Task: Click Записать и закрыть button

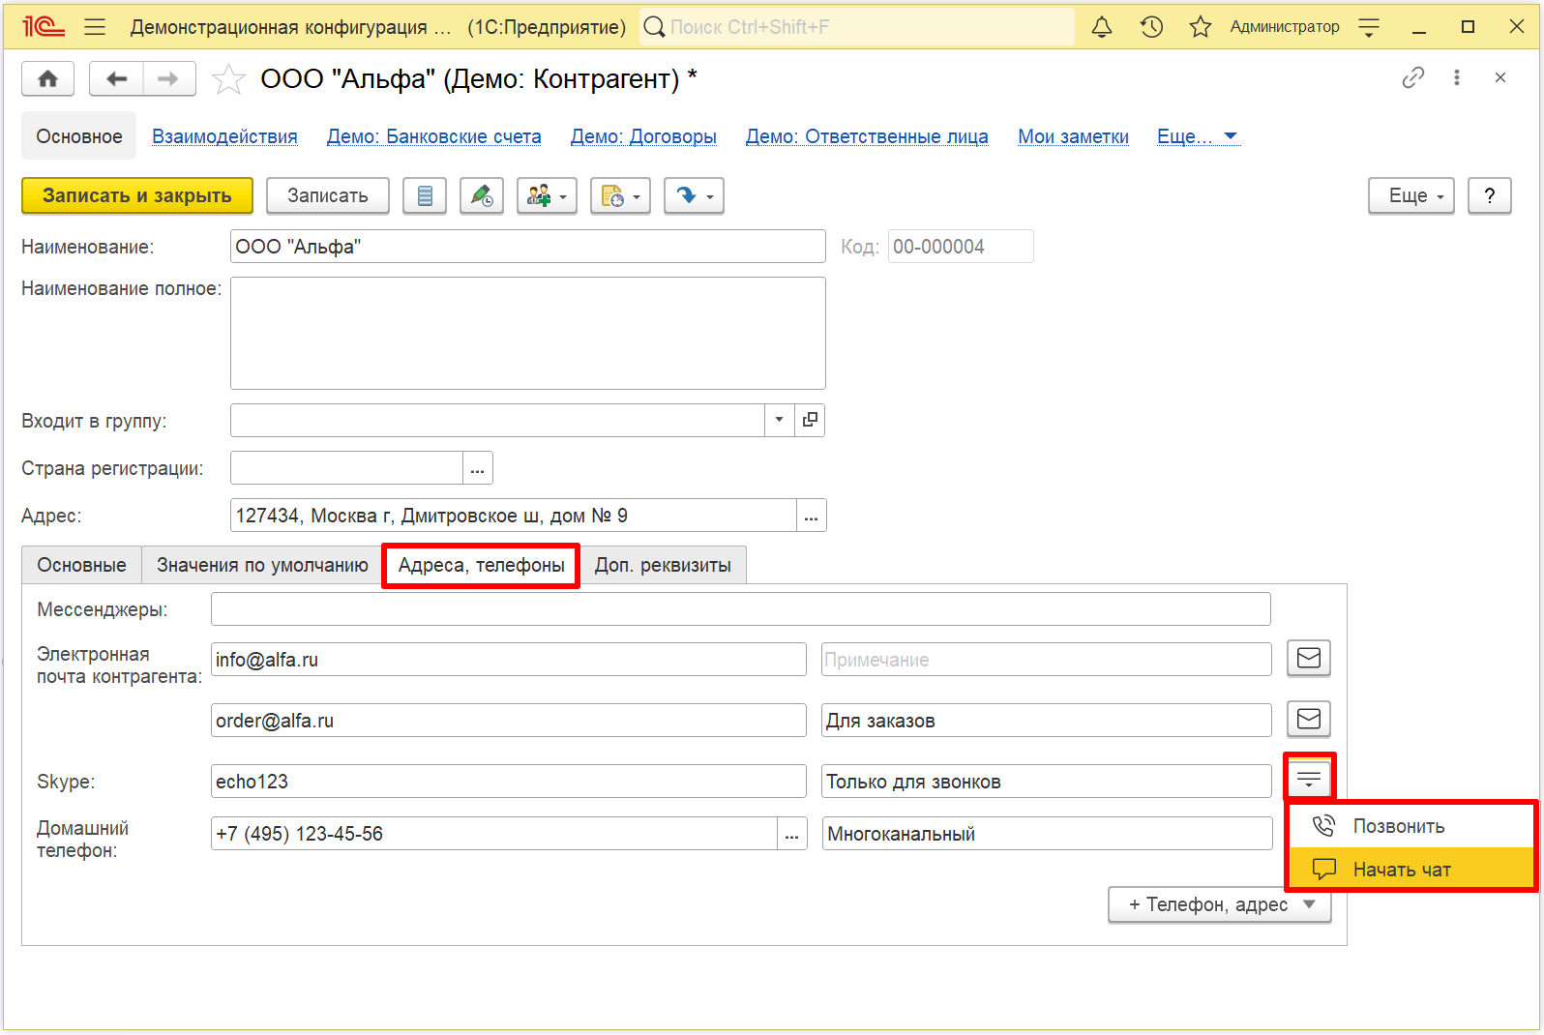Action: point(137,195)
